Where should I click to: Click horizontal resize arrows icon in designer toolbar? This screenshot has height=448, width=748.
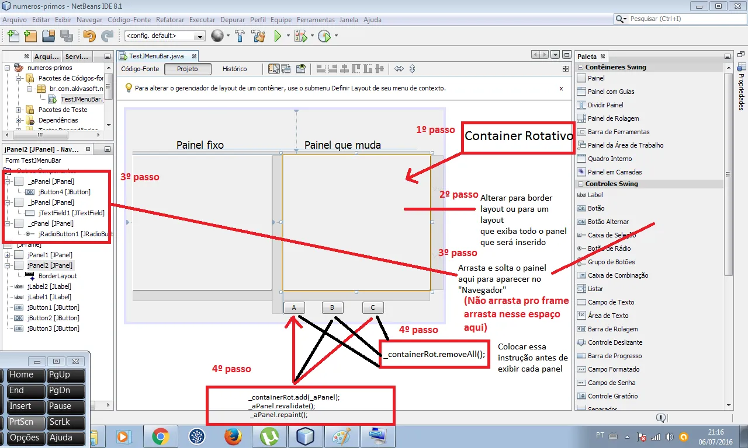(399, 69)
